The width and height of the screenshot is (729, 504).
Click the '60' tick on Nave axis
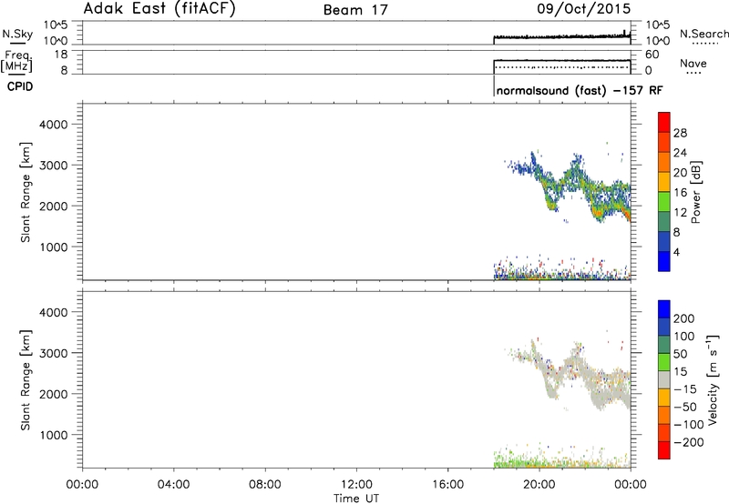click(652, 55)
